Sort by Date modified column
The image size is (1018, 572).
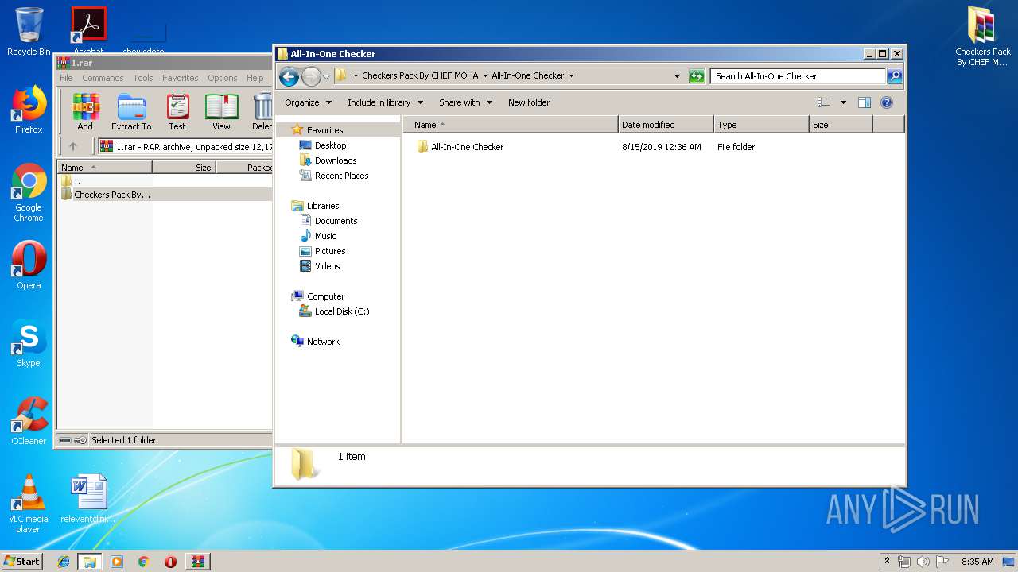[666, 125]
